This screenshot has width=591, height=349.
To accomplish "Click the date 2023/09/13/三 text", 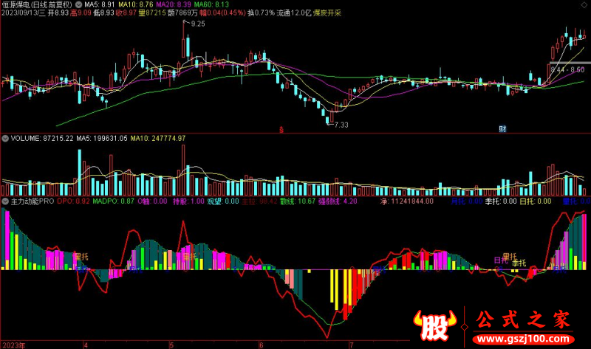I will pyautogui.click(x=24, y=13).
